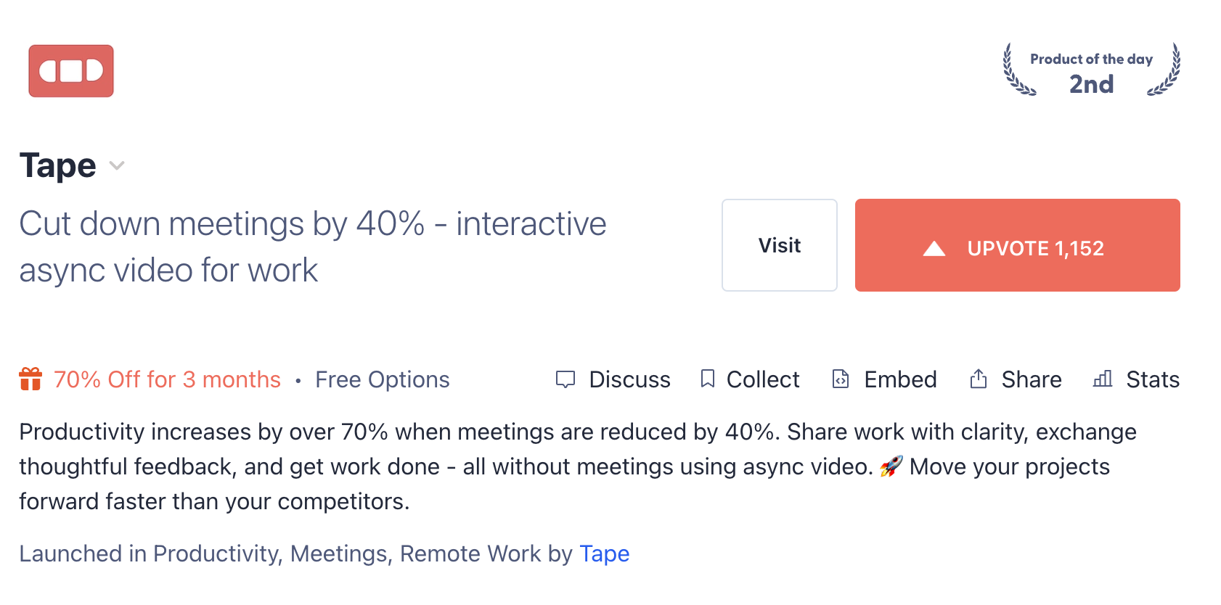Follow the blue Tape link in Launched line
1221x605 pixels.
[x=604, y=553]
